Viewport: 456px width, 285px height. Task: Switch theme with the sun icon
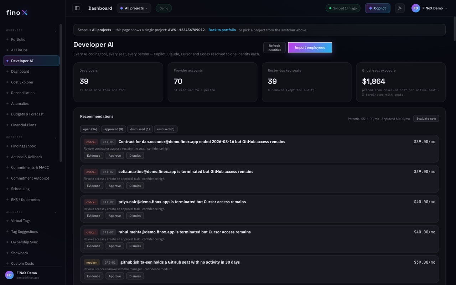pyautogui.click(x=400, y=8)
